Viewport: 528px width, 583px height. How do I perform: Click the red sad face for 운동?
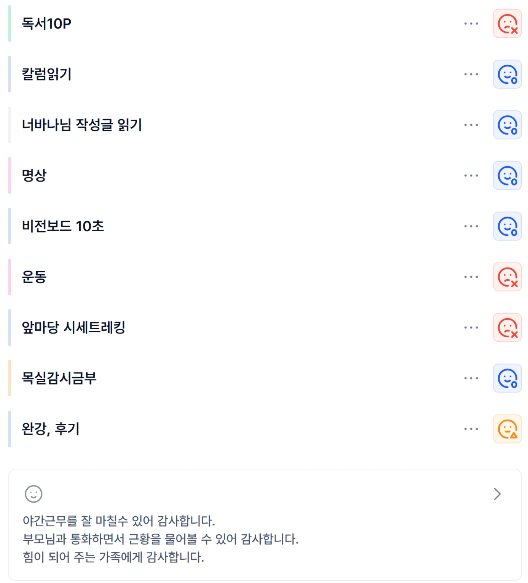507,277
